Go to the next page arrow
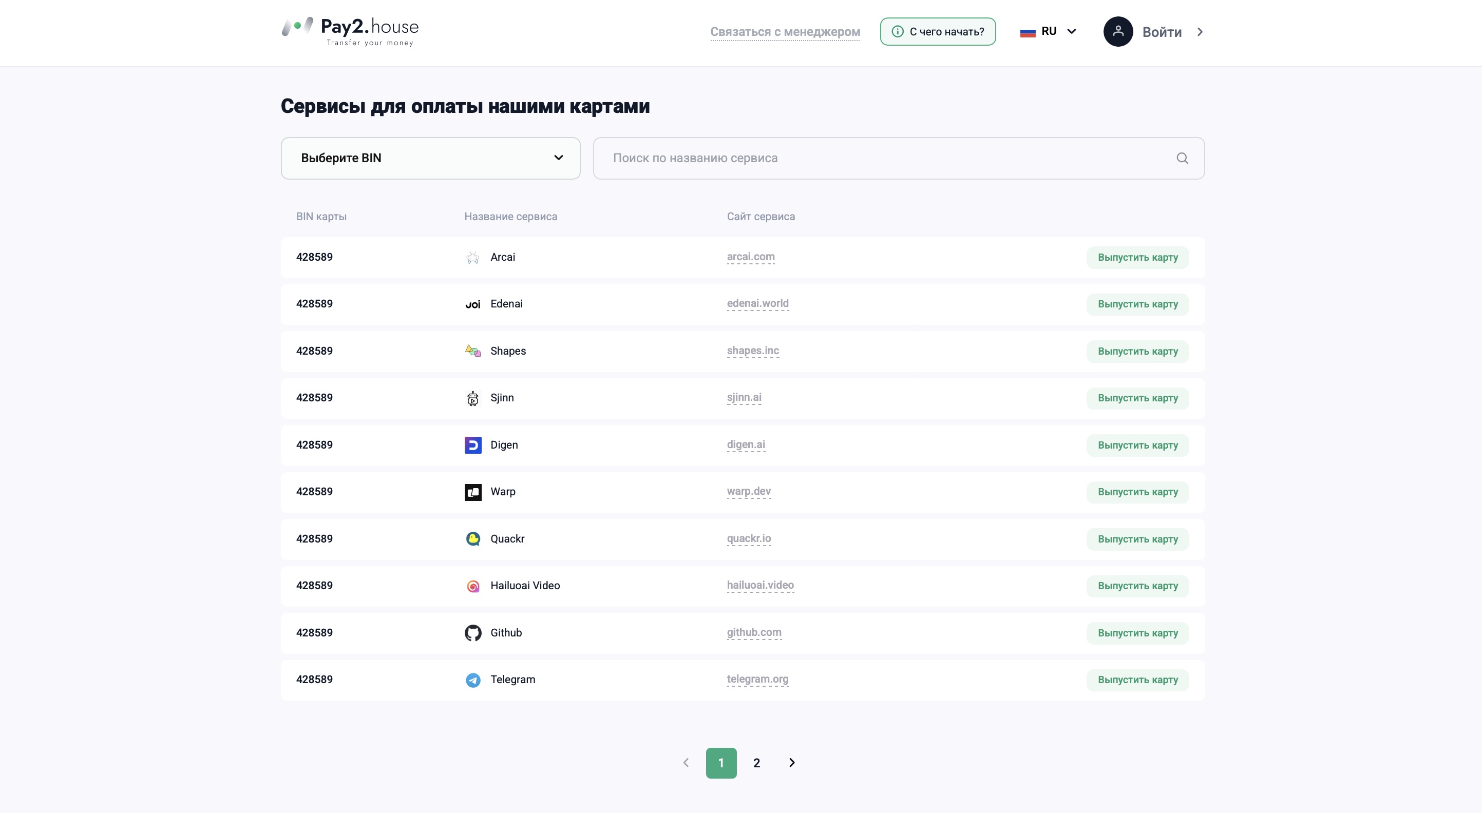 click(x=792, y=762)
